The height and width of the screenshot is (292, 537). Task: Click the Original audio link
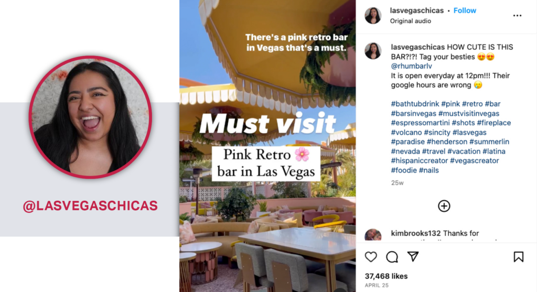410,21
